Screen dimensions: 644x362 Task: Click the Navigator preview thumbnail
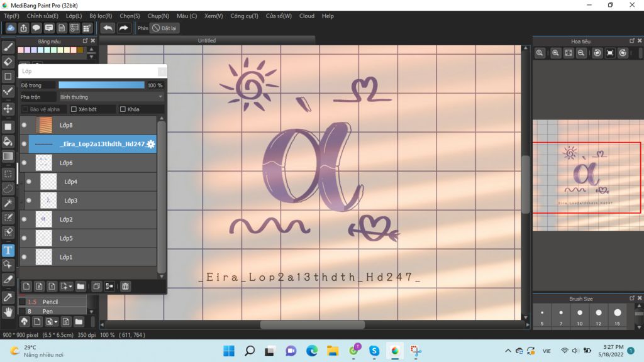587,175
